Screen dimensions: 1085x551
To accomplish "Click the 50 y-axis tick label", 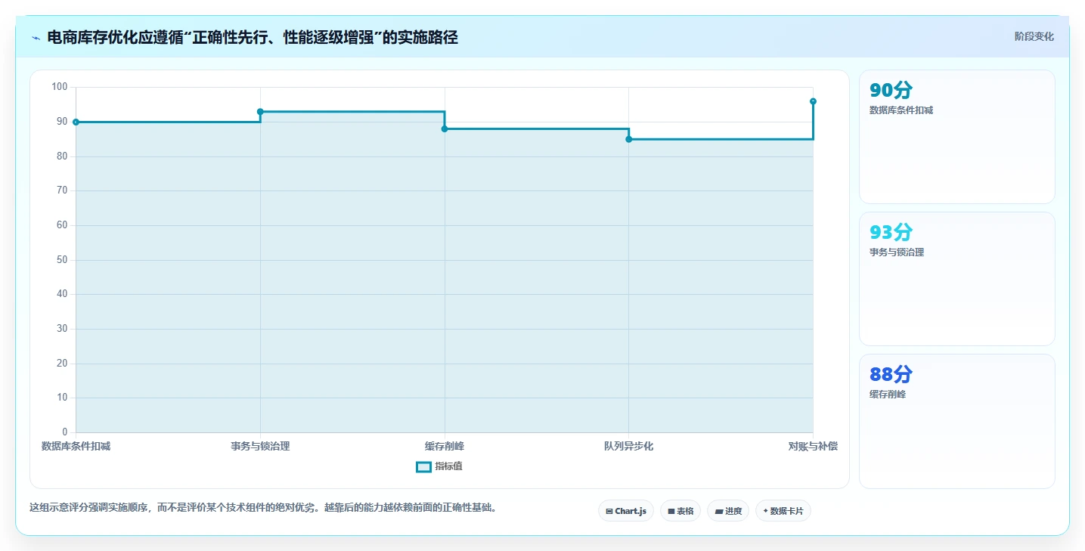I will click(62, 260).
